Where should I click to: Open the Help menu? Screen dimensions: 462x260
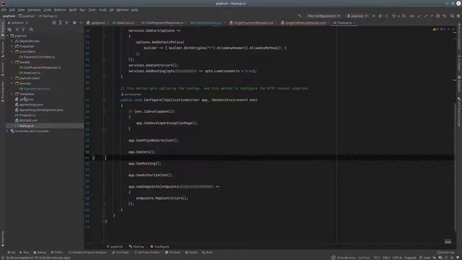pos(135,9)
